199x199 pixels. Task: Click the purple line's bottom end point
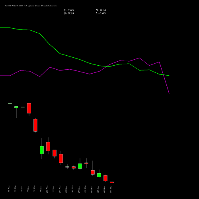(169, 94)
